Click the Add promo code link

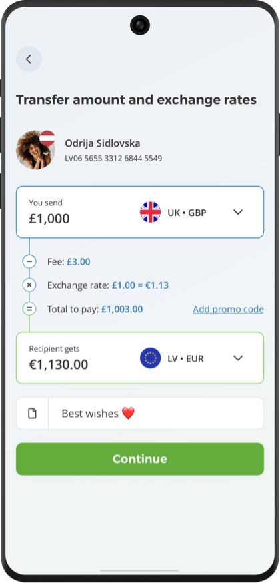coord(228,309)
